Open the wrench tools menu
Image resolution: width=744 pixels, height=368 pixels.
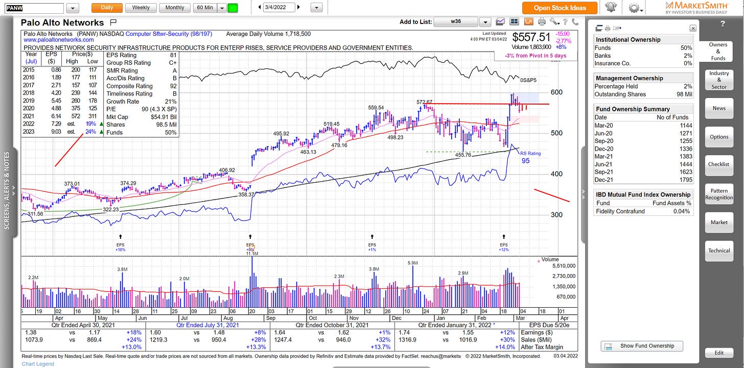tap(554, 22)
